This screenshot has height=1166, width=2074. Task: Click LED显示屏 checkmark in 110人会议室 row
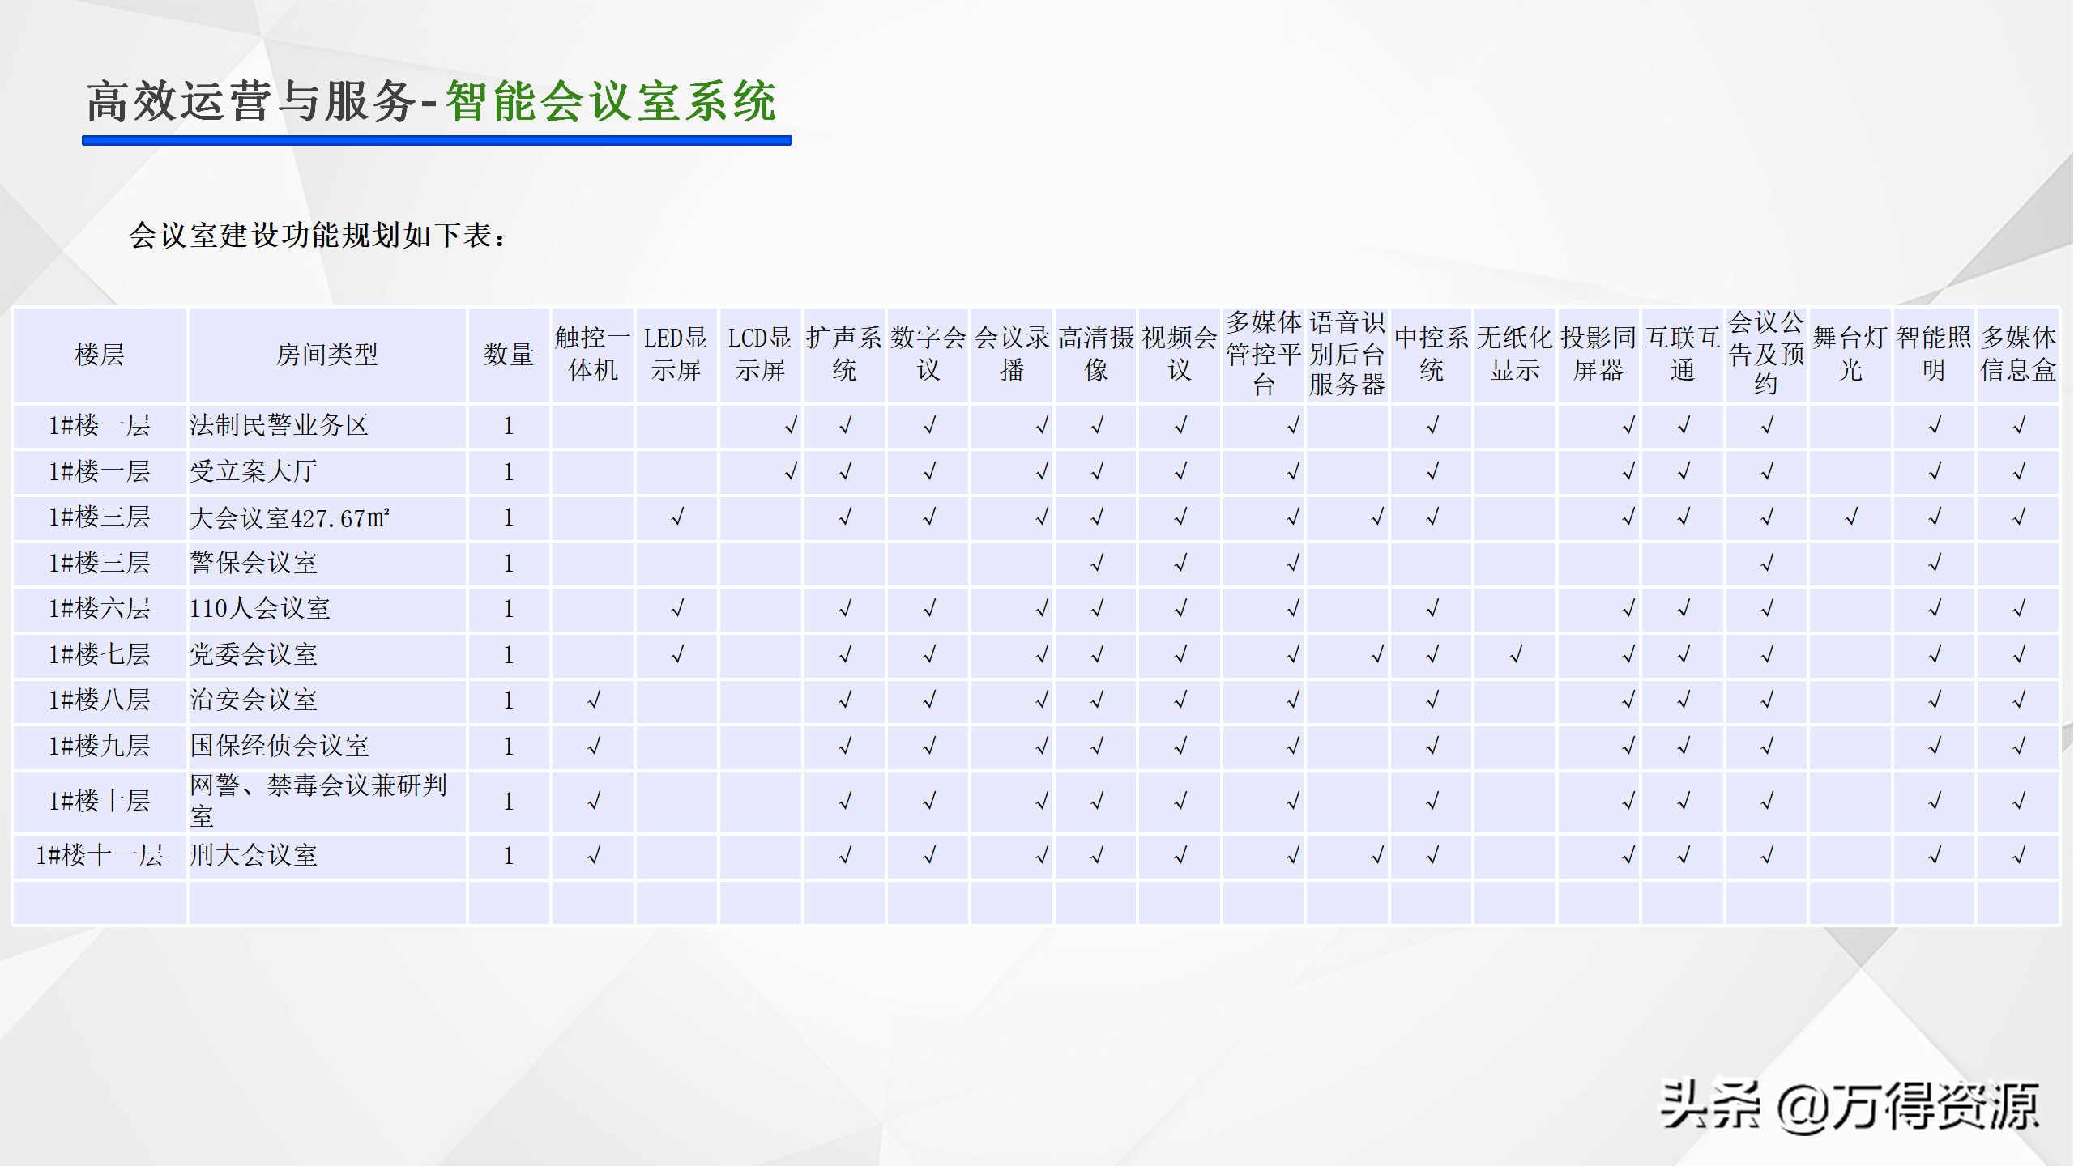pyautogui.click(x=677, y=608)
